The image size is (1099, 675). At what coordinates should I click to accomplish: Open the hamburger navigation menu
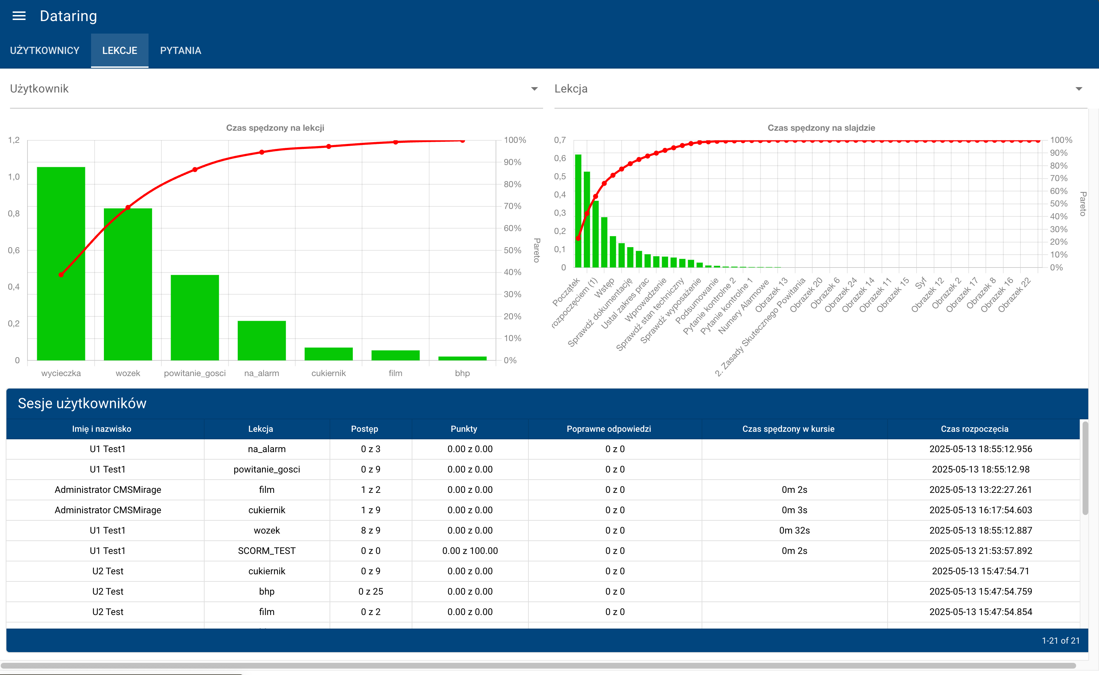click(19, 16)
